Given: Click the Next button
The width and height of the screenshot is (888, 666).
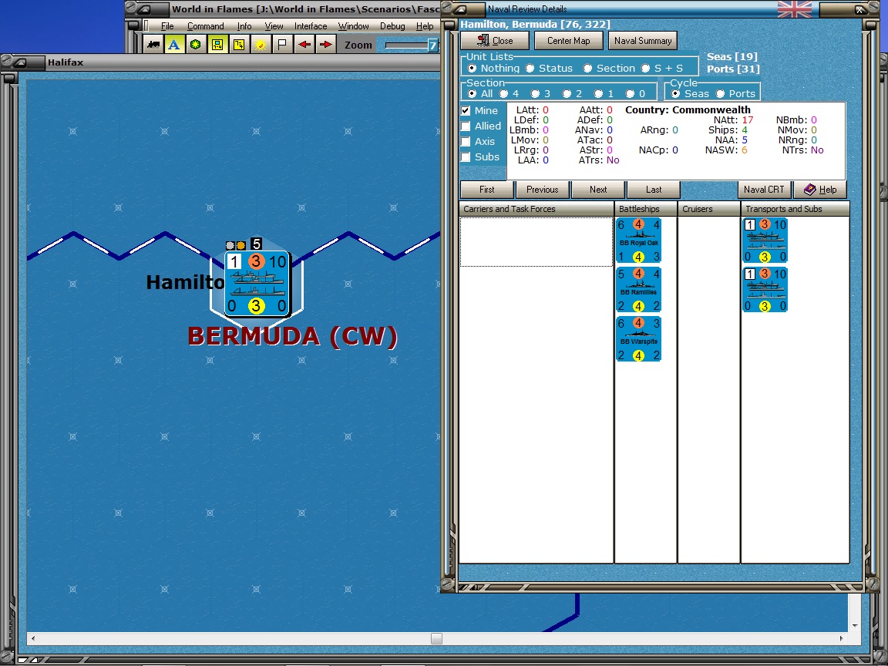Looking at the screenshot, I should click(597, 190).
